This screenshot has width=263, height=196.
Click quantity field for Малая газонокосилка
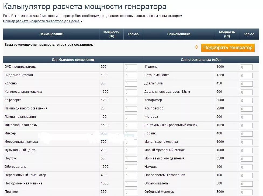pyautogui.click(x=247, y=142)
